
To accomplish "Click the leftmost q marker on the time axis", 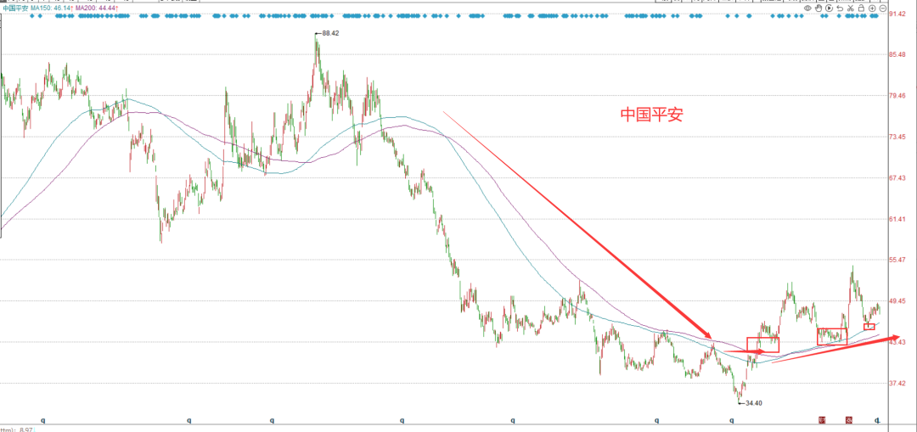I will [44, 420].
